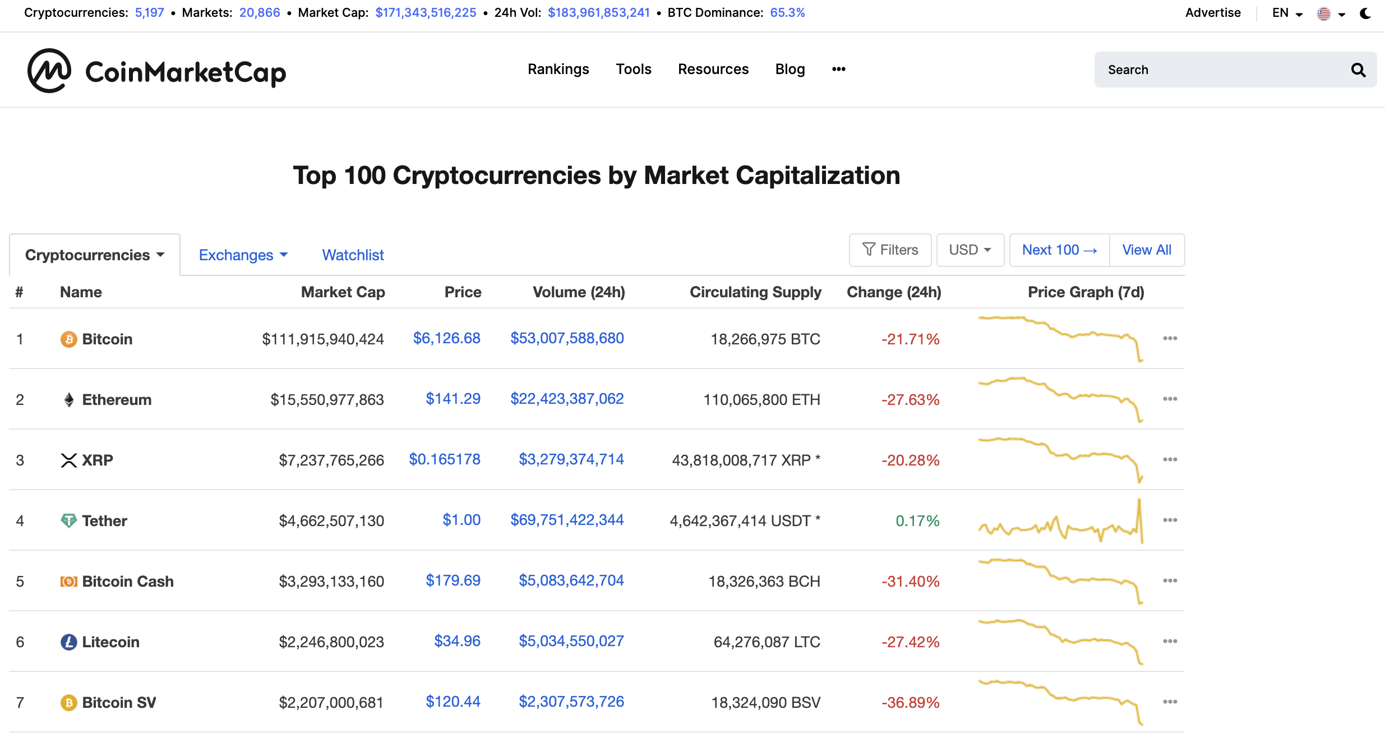1385x737 pixels.
Task: Click the View All link
Action: 1147,250
